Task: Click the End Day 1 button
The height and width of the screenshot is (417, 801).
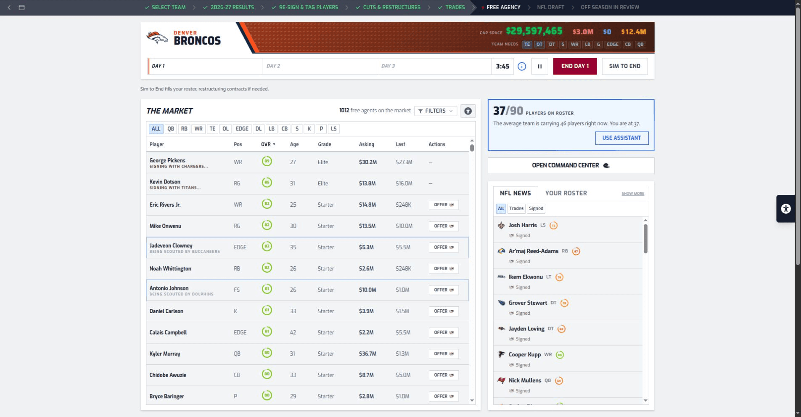Action: pos(575,66)
